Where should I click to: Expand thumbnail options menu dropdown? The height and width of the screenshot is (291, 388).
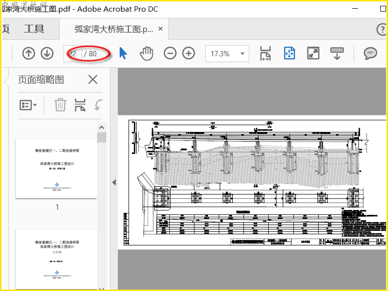28,105
